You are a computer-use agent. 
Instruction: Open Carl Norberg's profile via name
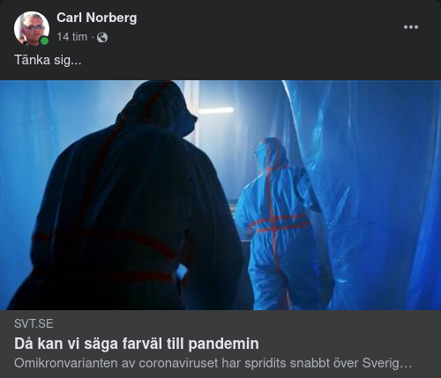point(97,18)
